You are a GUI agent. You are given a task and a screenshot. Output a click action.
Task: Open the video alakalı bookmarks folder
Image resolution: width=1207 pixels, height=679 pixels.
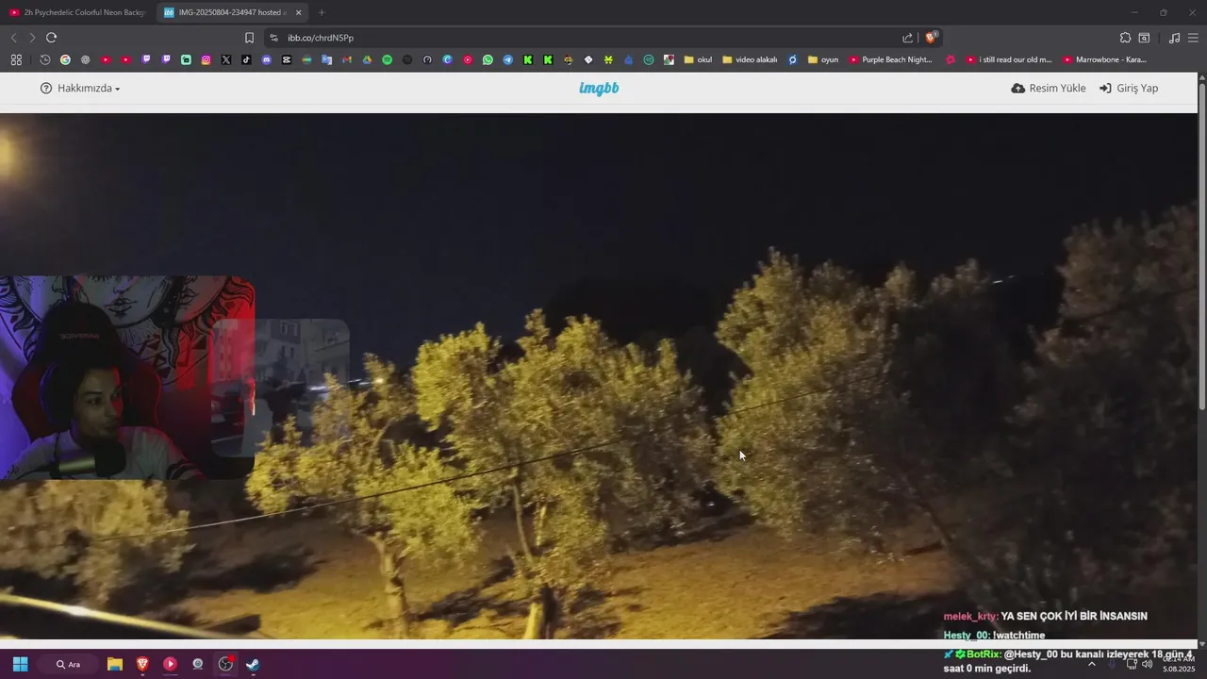coord(750,59)
